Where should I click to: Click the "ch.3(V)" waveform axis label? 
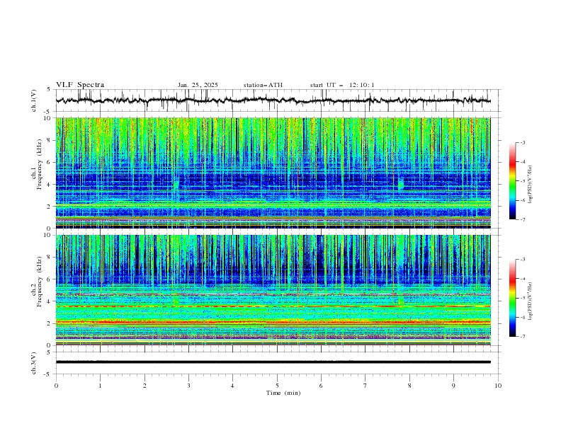[x=34, y=363]
